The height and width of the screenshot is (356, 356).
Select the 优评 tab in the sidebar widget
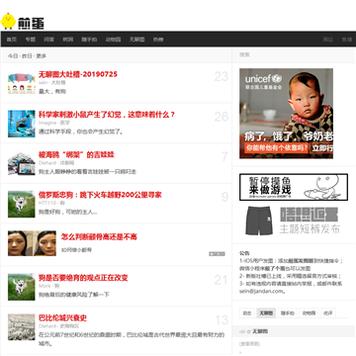[328, 313]
